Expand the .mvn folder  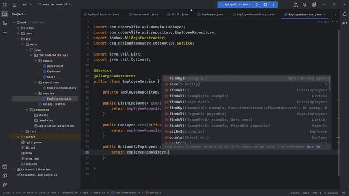point(18,33)
